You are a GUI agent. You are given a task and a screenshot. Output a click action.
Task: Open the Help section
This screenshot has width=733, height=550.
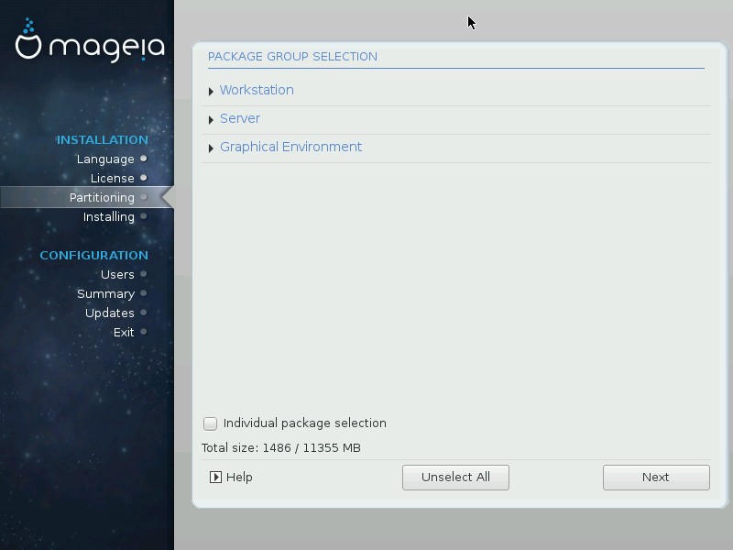231,477
